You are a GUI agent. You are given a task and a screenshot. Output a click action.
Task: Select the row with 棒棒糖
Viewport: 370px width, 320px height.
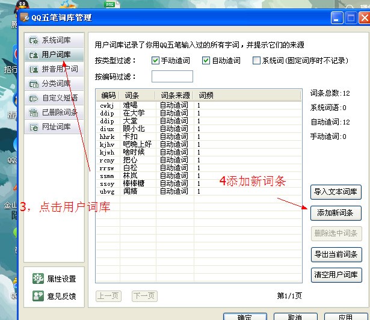pyautogui.click(x=199, y=183)
